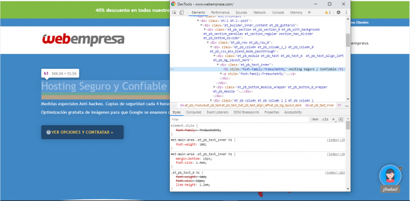
Task: Open the Sources tab
Action: point(241,13)
